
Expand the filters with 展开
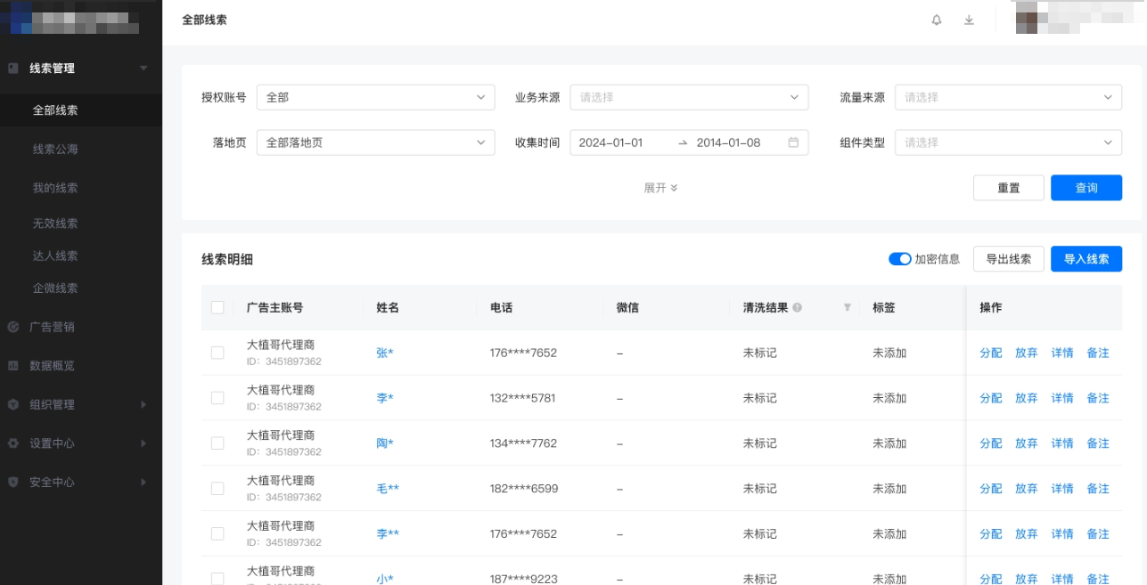pyautogui.click(x=660, y=187)
